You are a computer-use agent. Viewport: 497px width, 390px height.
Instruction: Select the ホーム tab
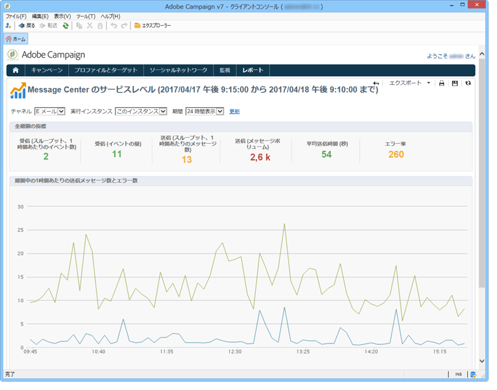[x=16, y=40]
